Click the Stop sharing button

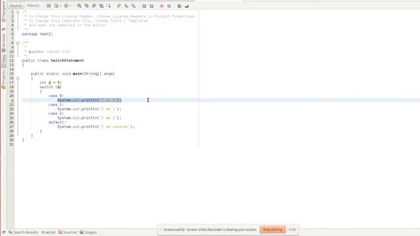point(272,229)
